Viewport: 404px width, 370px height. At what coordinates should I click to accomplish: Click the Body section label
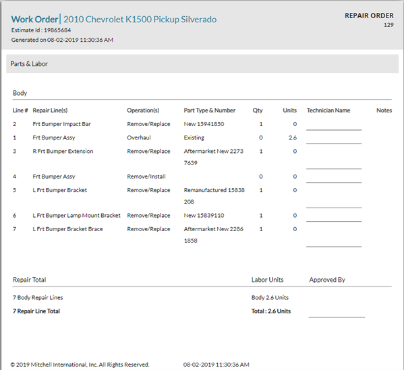click(20, 93)
